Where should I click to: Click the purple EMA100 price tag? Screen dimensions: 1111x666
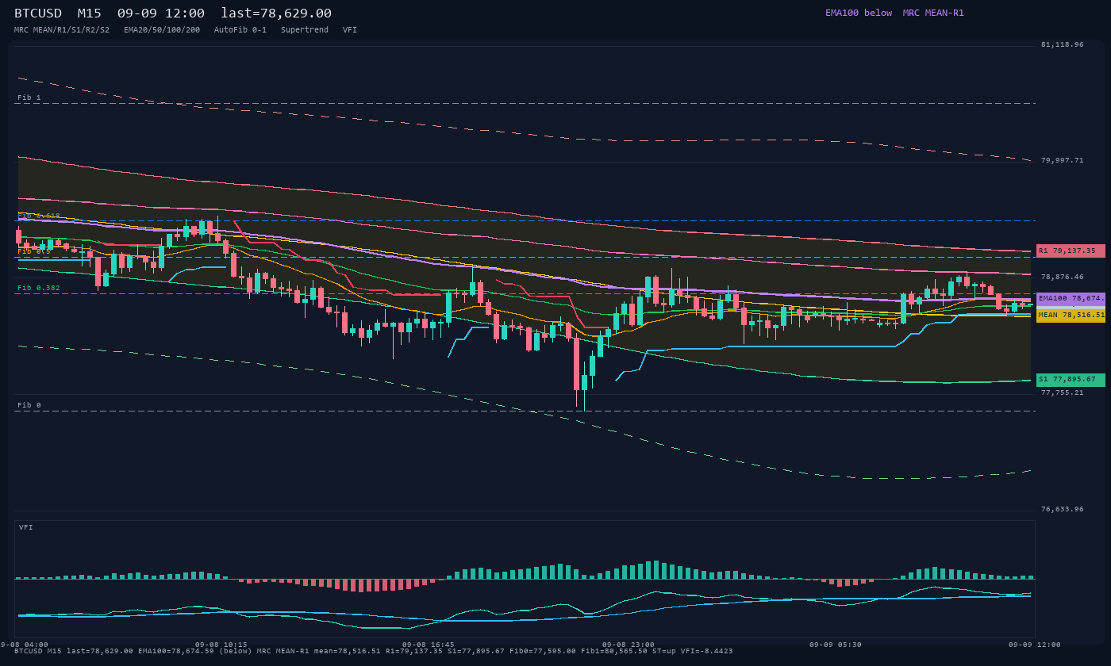tap(1071, 299)
